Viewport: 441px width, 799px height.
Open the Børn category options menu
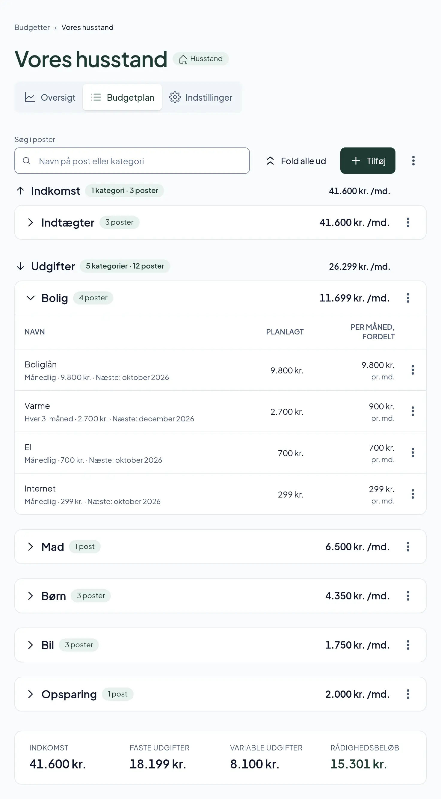click(x=408, y=596)
